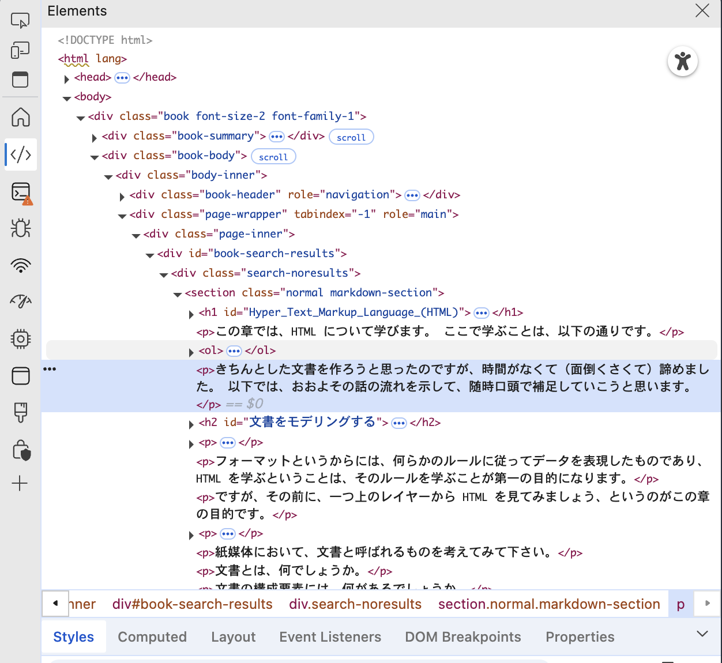This screenshot has width=722, height=663.
Task: Open the privacy shield panel
Action: pyautogui.click(x=20, y=450)
